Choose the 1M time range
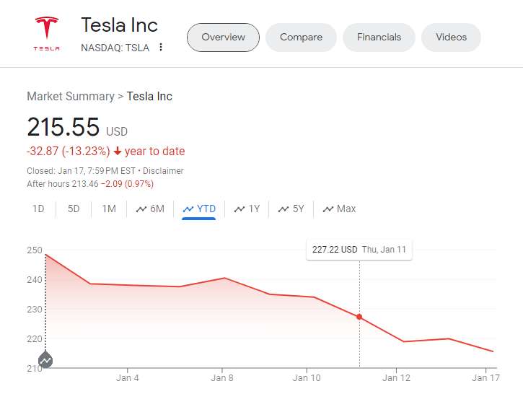This screenshot has width=523, height=394. tap(109, 209)
